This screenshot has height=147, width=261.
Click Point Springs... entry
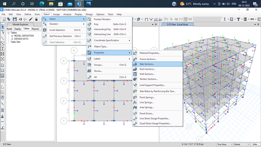(158, 97)
